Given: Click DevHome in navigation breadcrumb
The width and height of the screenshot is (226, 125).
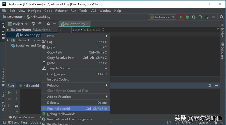Looking at the screenshot, I should coord(13,17).
